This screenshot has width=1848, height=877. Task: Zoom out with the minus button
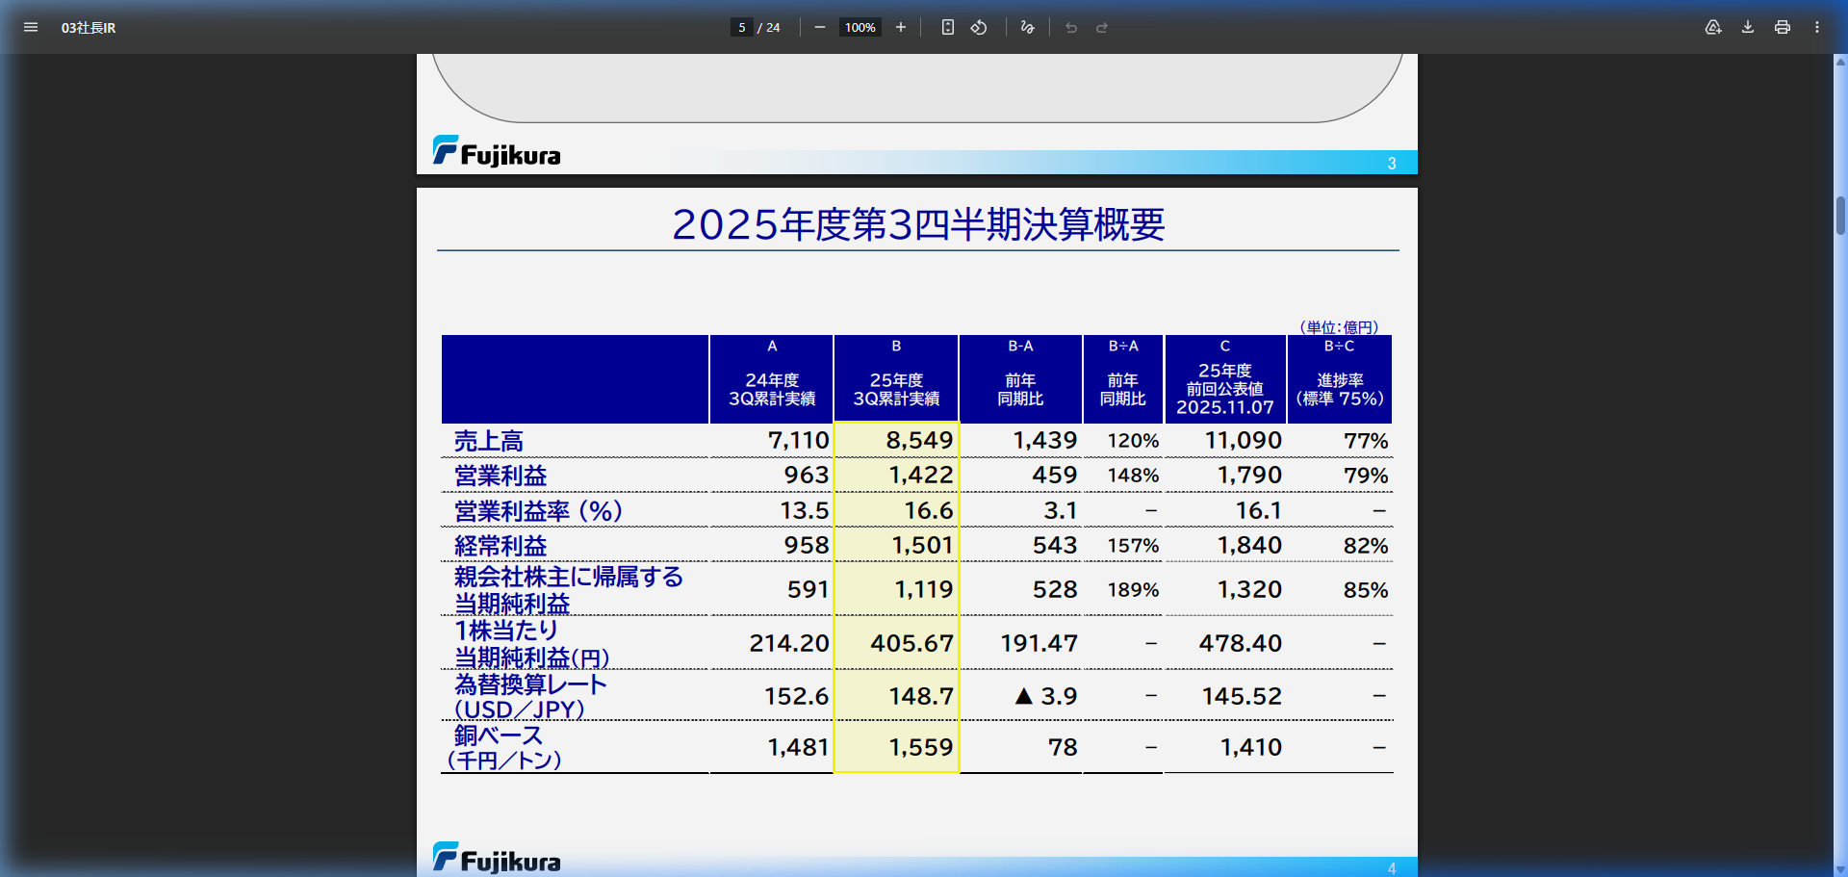point(820,27)
